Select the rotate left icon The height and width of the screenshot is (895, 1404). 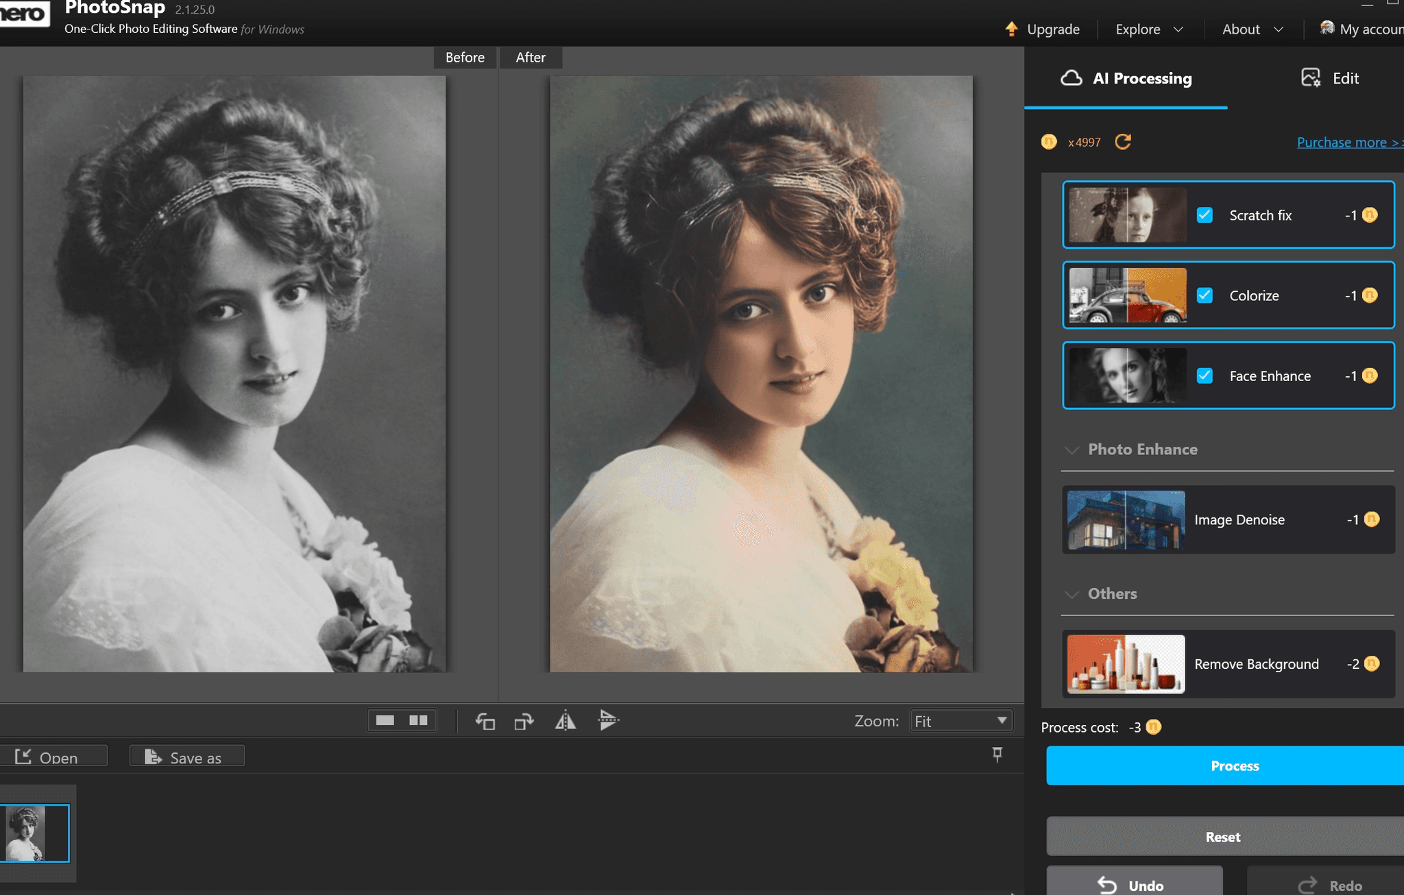486,720
